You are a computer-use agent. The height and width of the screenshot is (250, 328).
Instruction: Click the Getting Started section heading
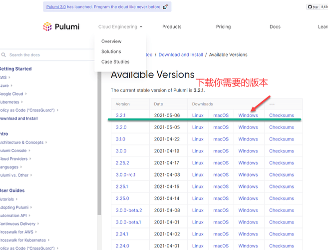[15, 68]
